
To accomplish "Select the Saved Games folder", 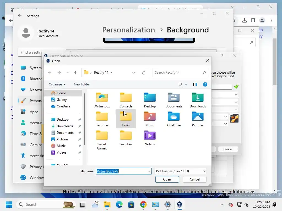I will click(x=102, y=140).
